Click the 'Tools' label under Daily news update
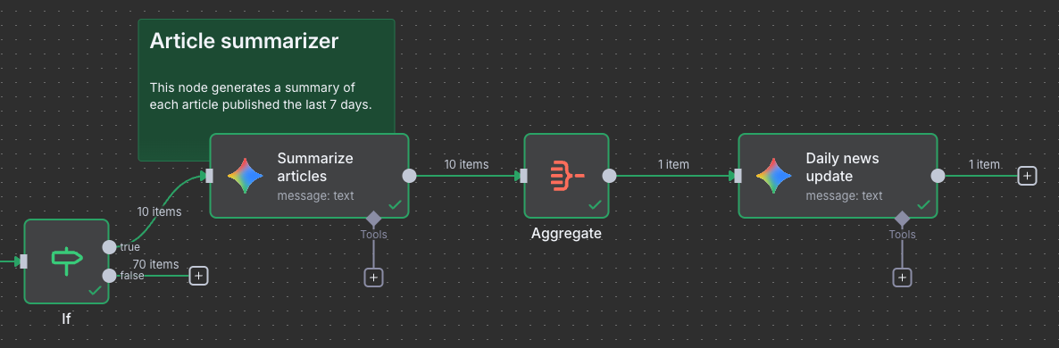The height and width of the screenshot is (348, 1059). pos(903,235)
